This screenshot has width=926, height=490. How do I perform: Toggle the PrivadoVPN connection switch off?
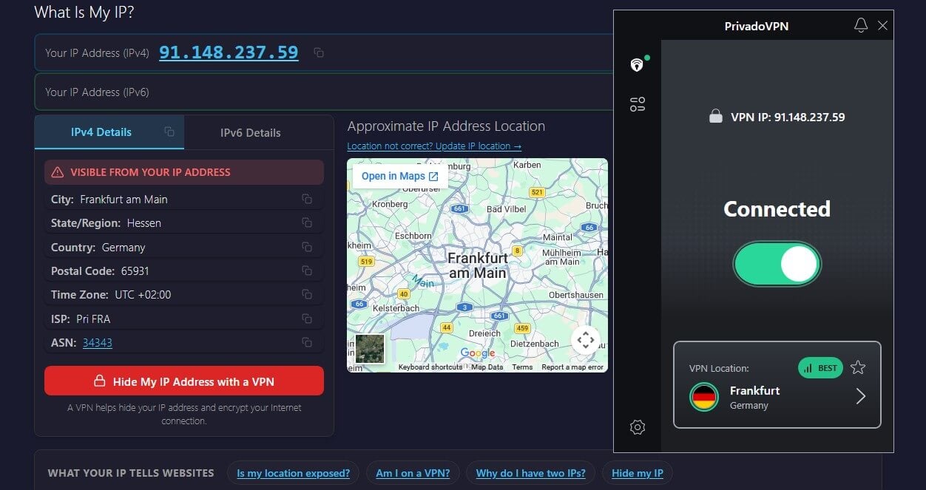[777, 264]
